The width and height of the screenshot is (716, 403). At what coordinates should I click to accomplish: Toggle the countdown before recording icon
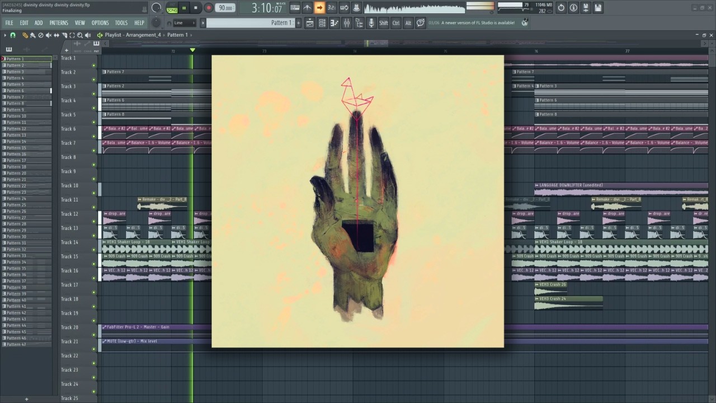(332, 8)
